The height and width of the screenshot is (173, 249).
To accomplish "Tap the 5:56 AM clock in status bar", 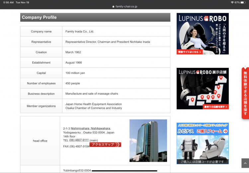I will 8,2.
